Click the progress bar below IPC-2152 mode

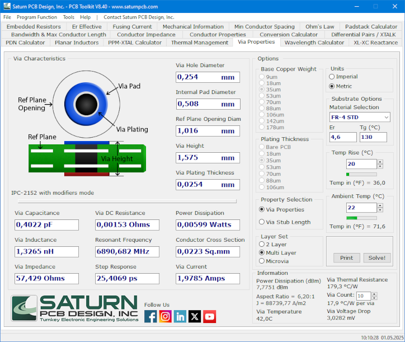127,201
